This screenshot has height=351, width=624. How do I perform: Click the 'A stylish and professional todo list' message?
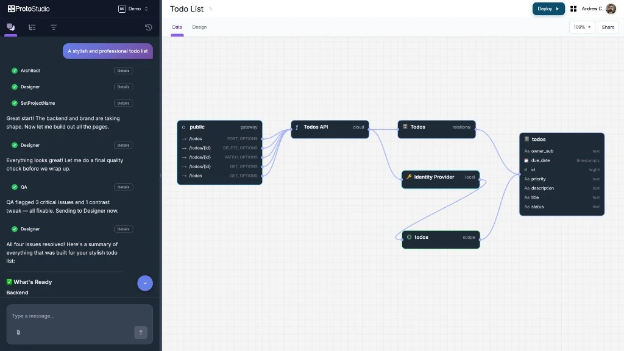tap(107, 51)
